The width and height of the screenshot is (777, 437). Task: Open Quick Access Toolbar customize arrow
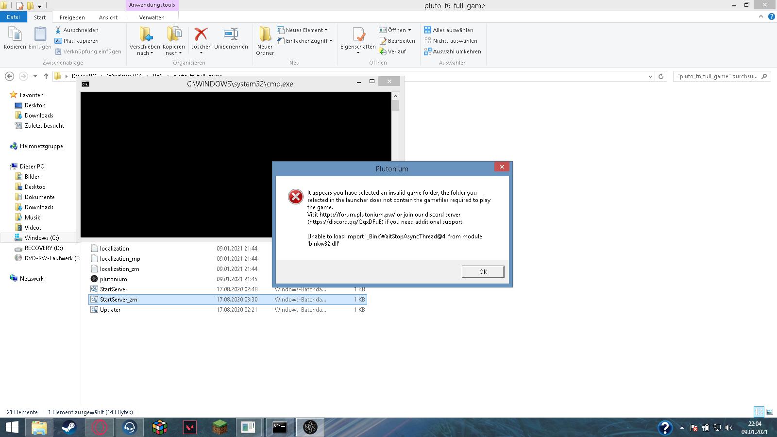(x=39, y=6)
